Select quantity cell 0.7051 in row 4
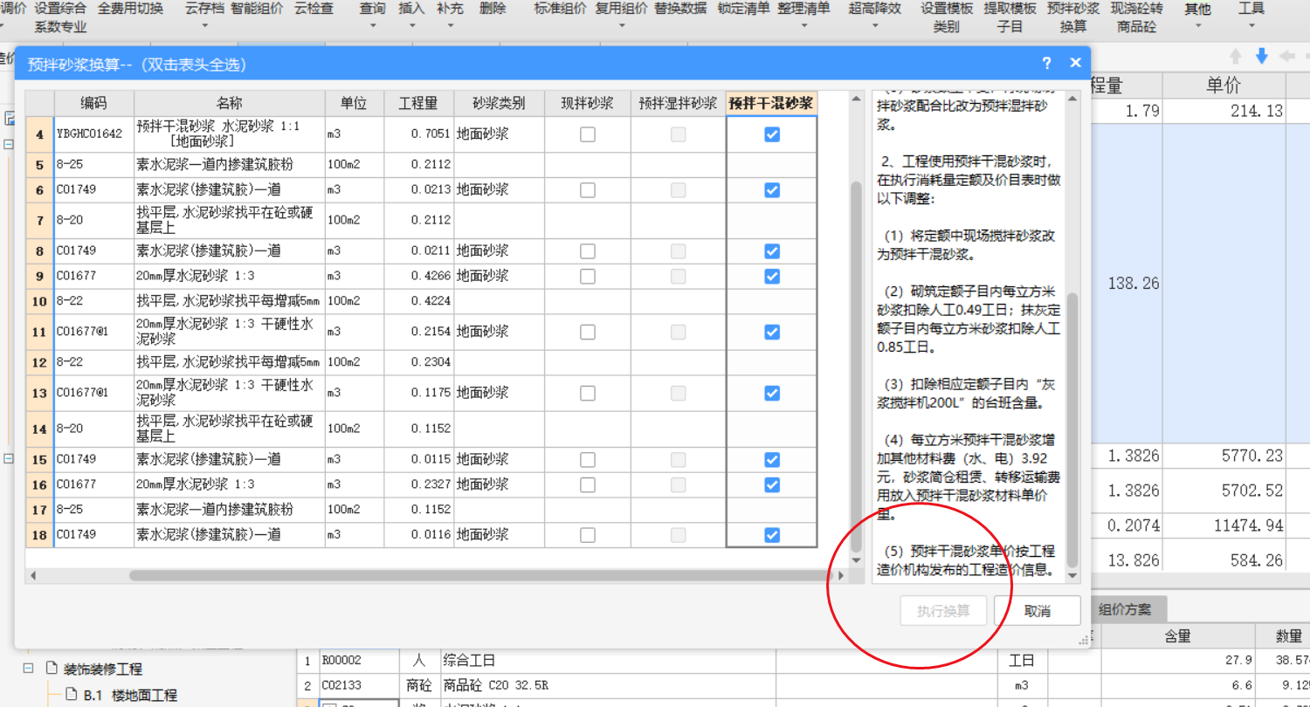The width and height of the screenshot is (1310, 707). tap(419, 134)
